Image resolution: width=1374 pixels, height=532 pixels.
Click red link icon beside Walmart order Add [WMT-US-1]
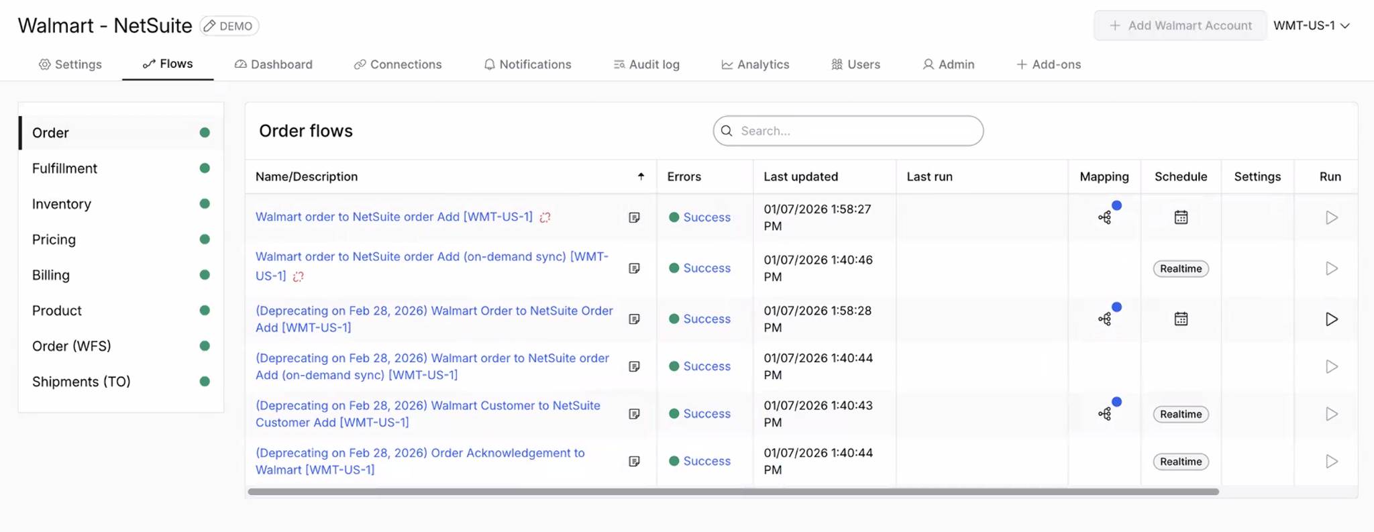[545, 217]
